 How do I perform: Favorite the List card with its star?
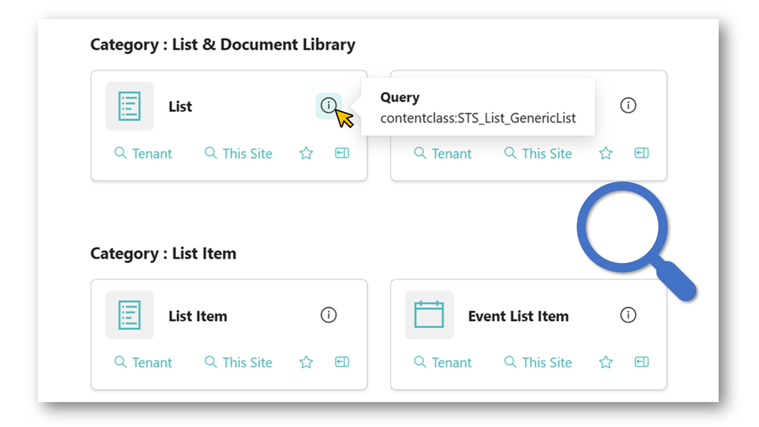tap(306, 153)
